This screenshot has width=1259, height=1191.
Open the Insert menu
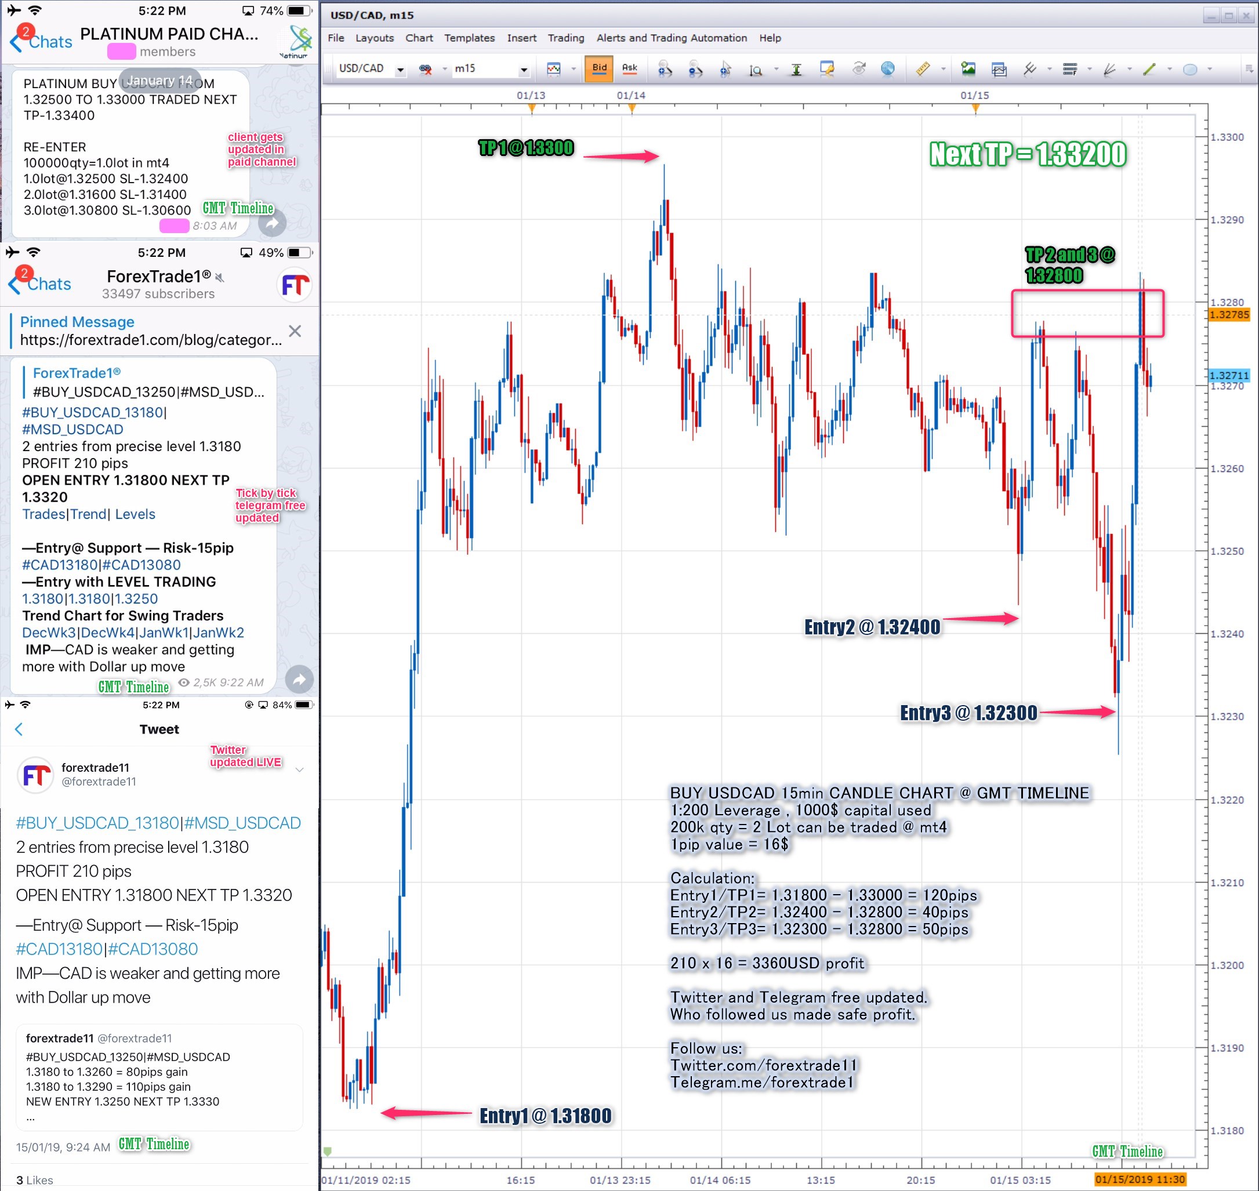click(522, 38)
